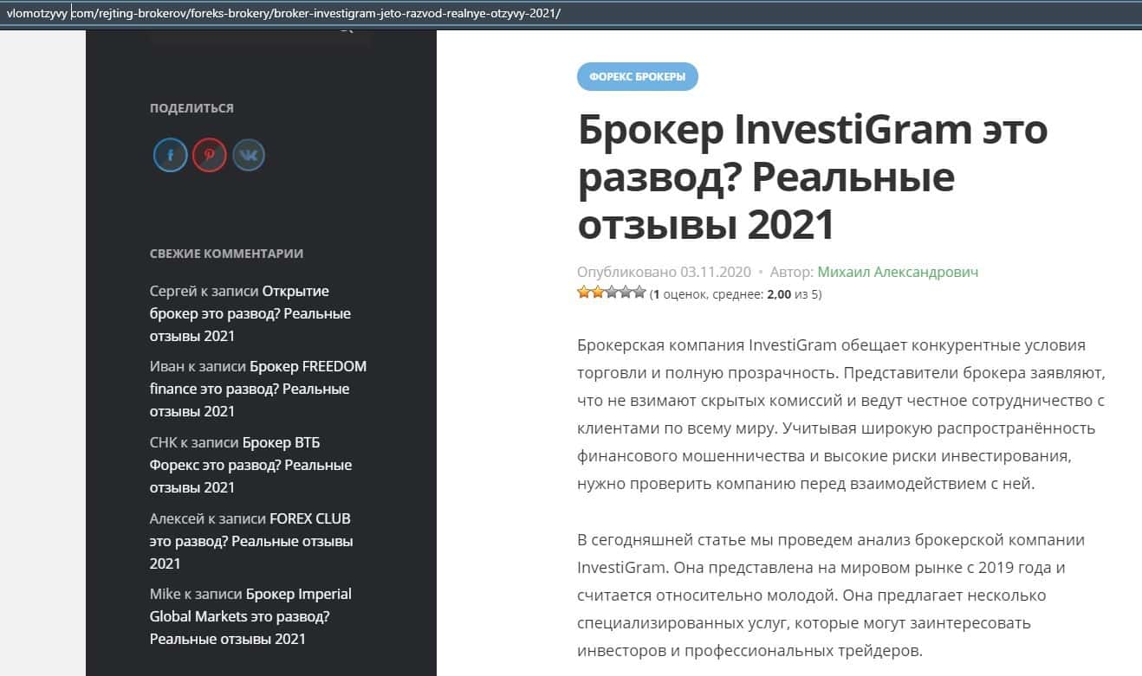Click the publication date 03.11.2020

tap(717, 272)
